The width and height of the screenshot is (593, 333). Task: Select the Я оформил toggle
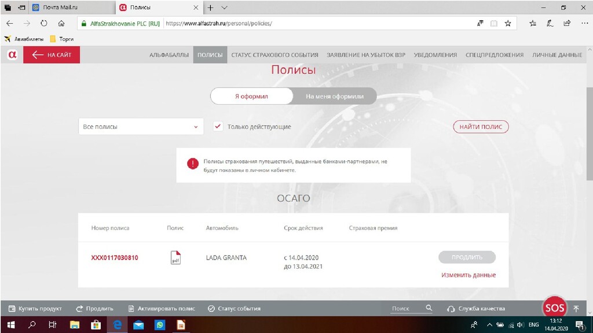coord(251,97)
